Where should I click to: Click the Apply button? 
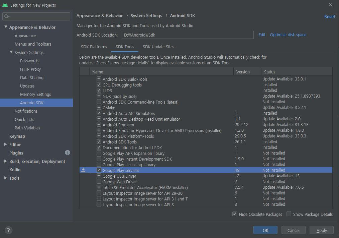click(322, 230)
